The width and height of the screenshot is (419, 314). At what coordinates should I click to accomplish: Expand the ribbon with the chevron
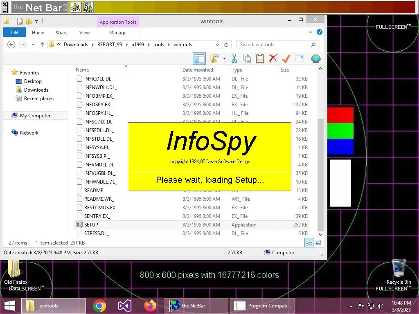click(x=310, y=32)
